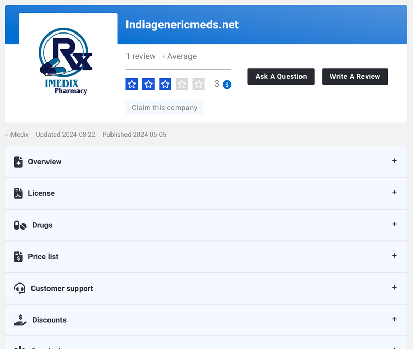The height and width of the screenshot is (349, 413).
Task: Open the 1 review link
Action: coord(140,56)
